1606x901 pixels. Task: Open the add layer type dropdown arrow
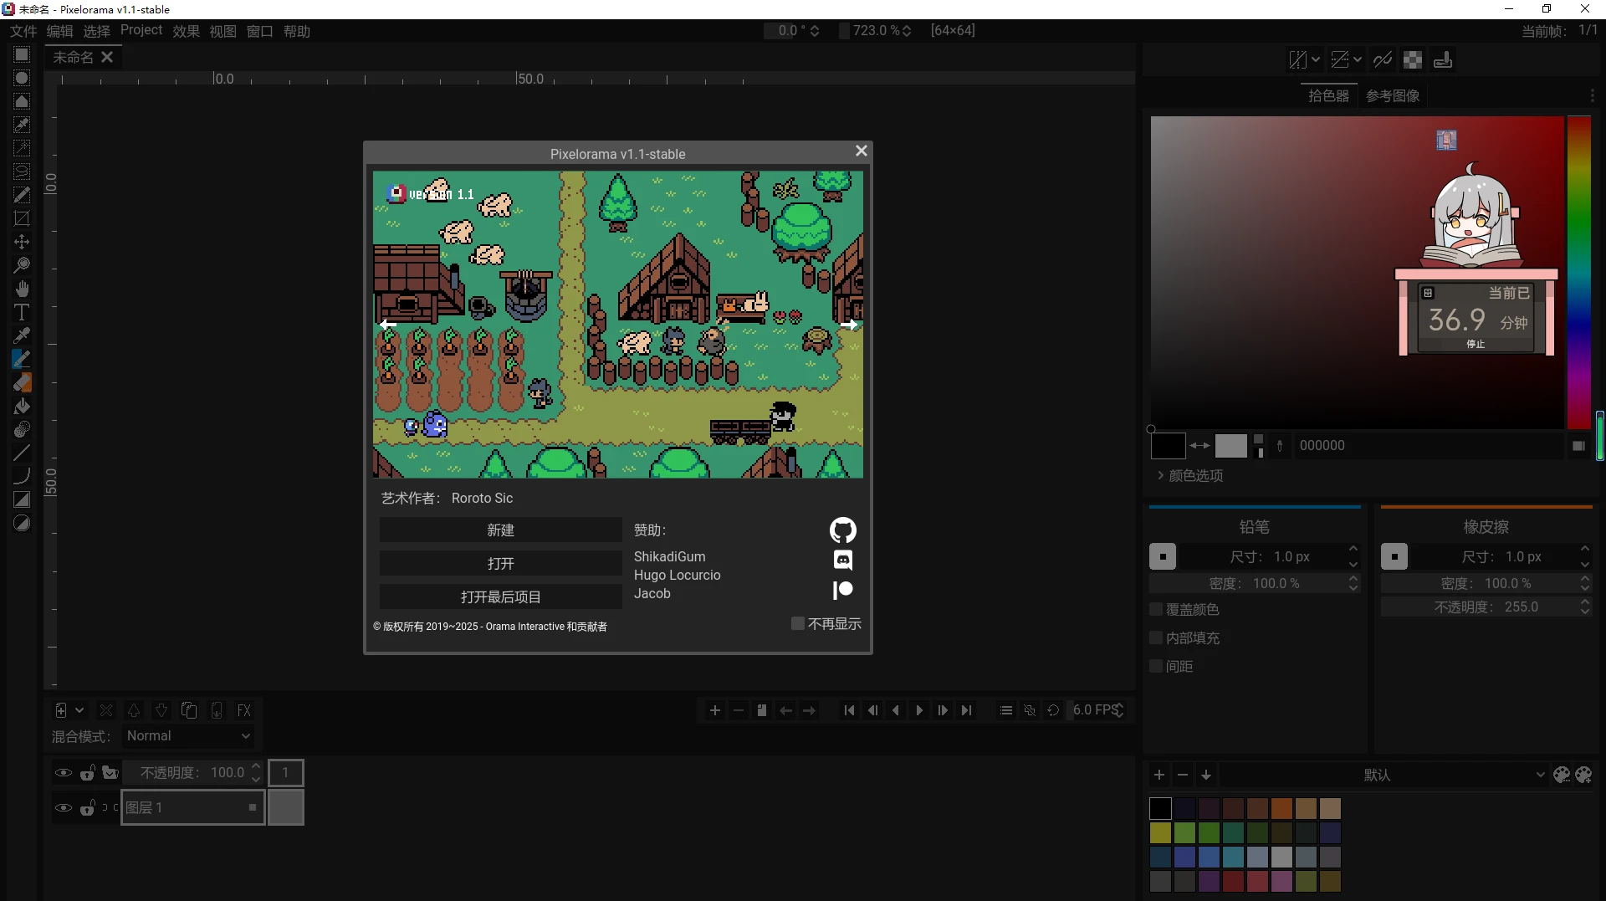79,710
